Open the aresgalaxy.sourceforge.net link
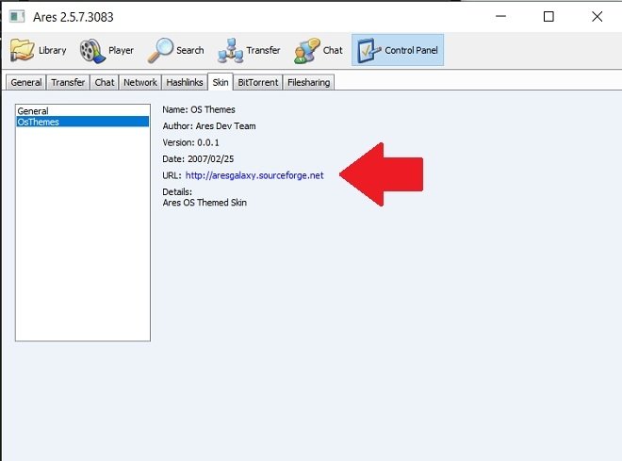The width and height of the screenshot is (622, 461). pos(254,175)
